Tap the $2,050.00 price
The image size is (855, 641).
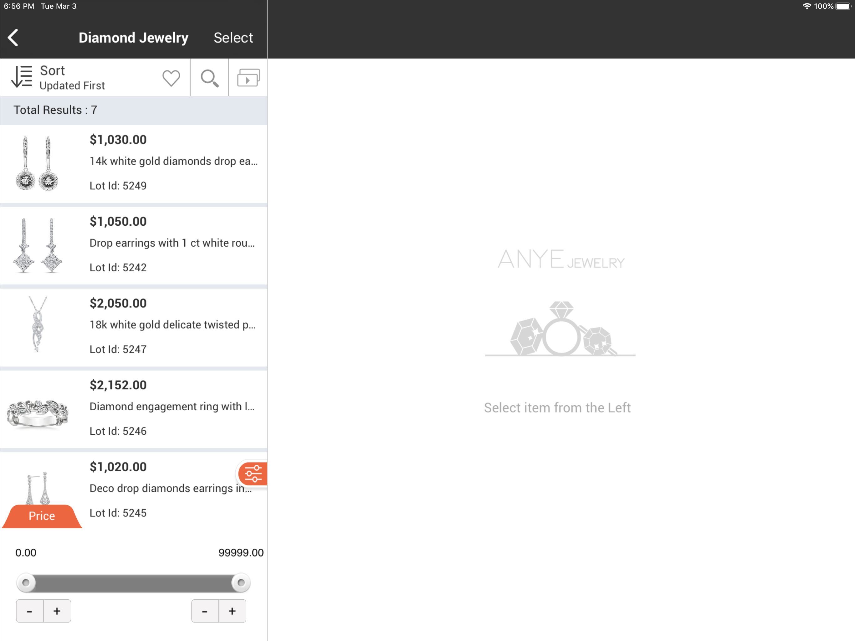pyautogui.click(x=118, y=303)
